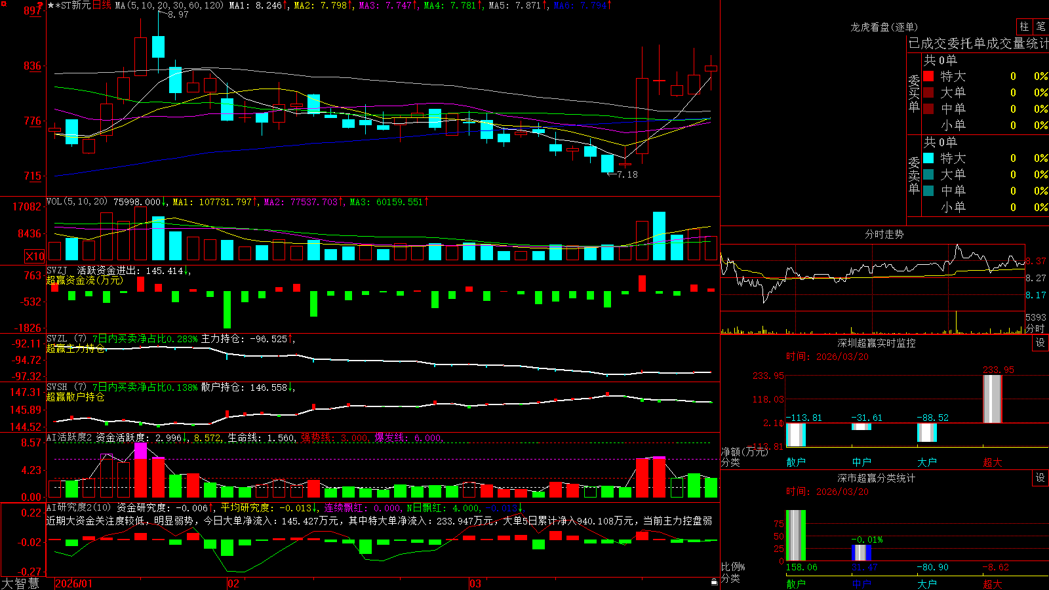Click the 深圳超赢实时监控 title
The width and height of the screenshot is (1049, 590).
pos(876,343)
